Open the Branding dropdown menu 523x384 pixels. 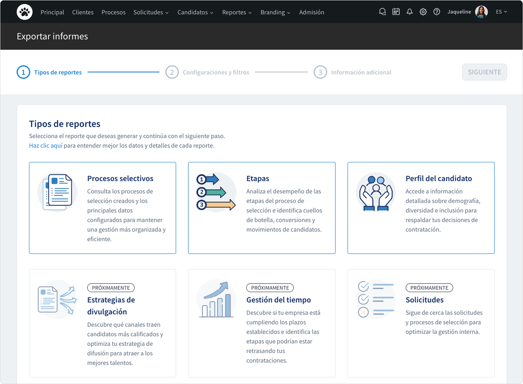[x=275, y=12]
